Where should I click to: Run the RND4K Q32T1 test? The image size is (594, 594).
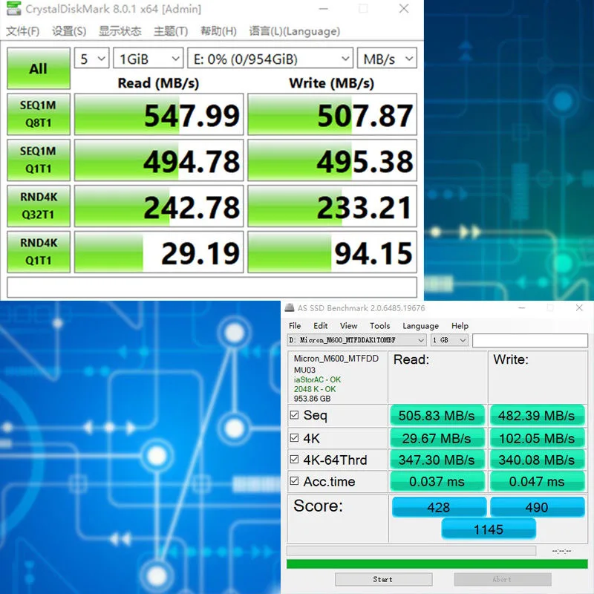(38, 206)
